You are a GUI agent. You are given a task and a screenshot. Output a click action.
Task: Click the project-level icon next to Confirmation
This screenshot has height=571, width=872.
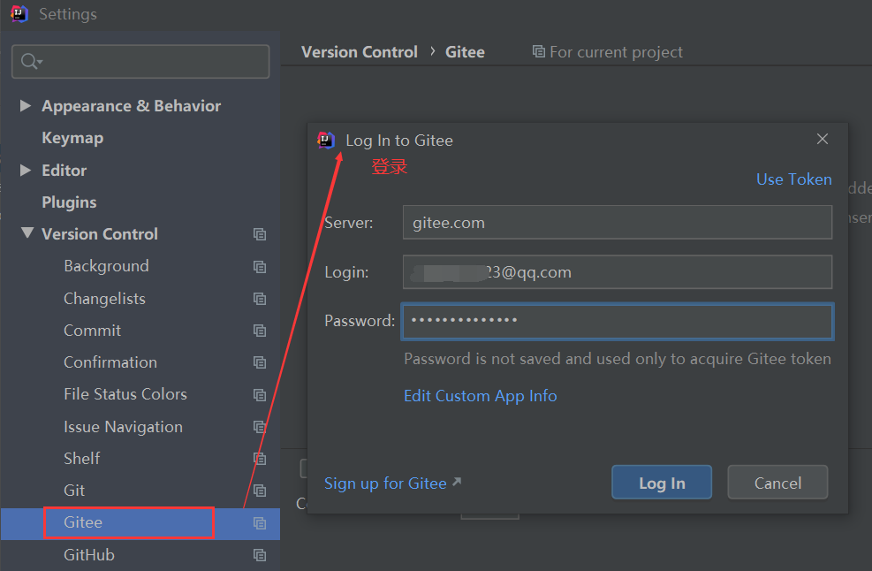(x=260, y=362)
